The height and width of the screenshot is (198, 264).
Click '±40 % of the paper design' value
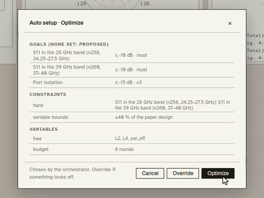[144, 117]
